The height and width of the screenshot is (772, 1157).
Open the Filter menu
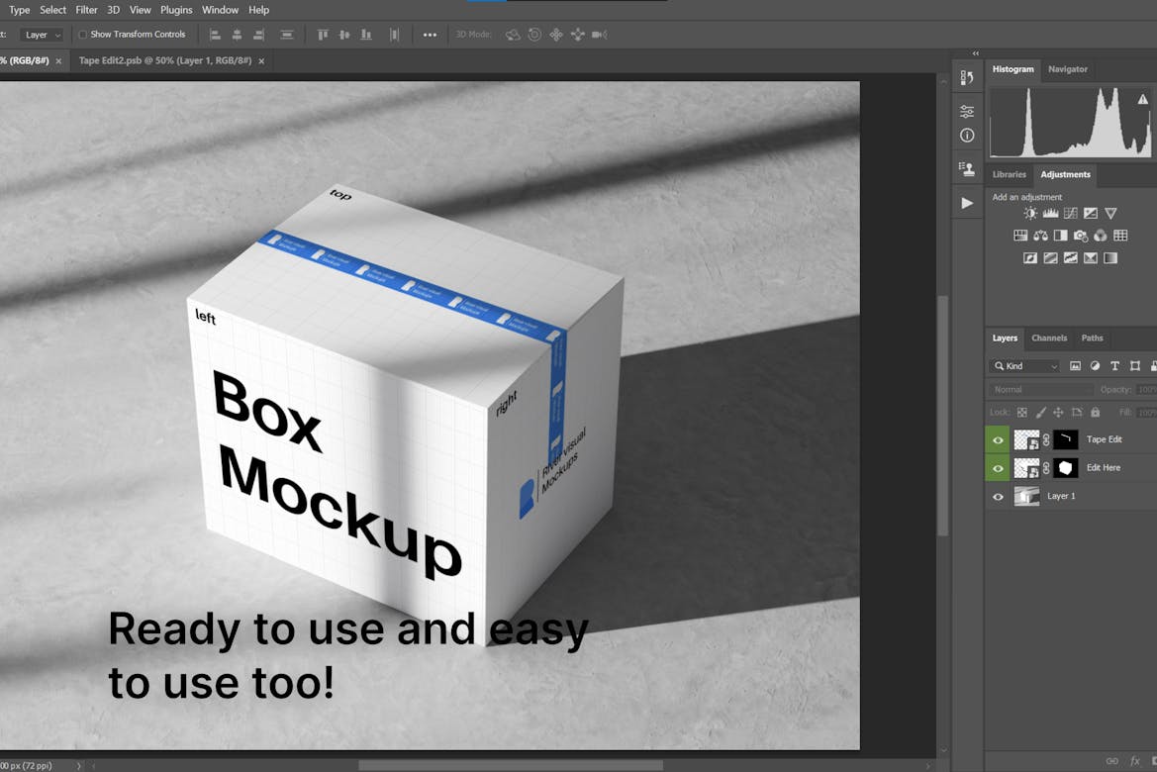(86, 9)
